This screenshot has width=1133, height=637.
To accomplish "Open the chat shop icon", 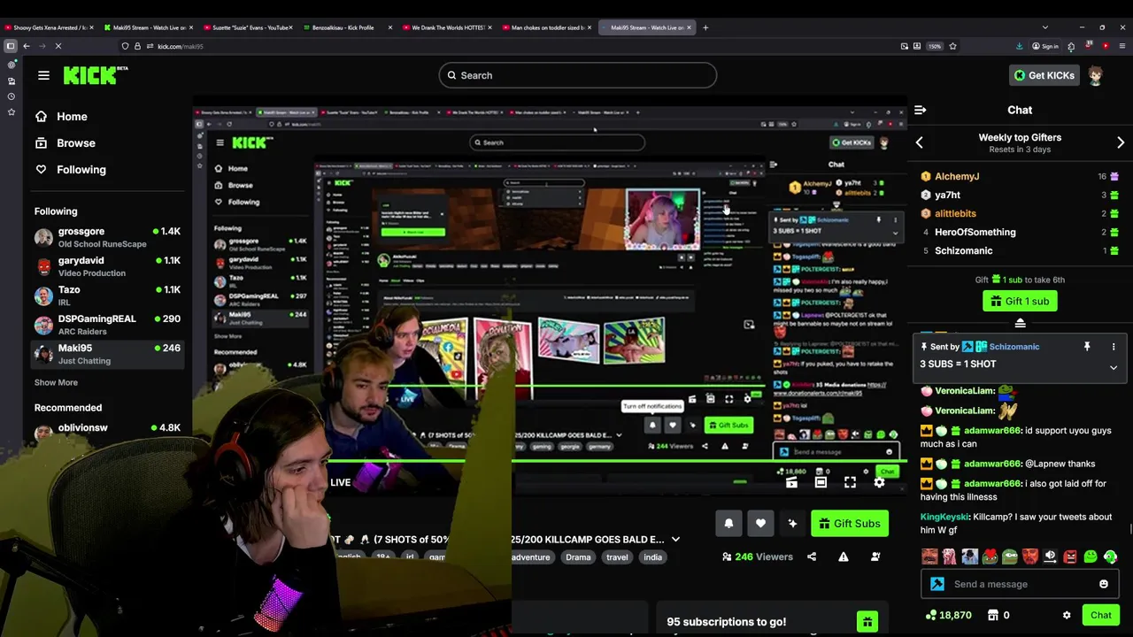I will click(x=993, y=615).
